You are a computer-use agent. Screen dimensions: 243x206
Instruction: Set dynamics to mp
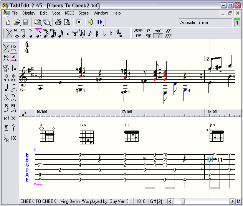(148, 36)
